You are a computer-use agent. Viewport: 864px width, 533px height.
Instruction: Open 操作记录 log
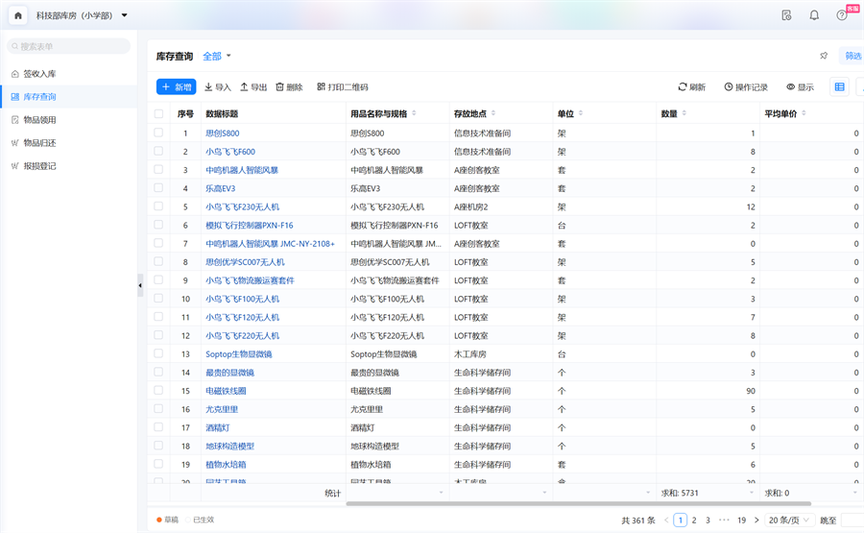746,87
